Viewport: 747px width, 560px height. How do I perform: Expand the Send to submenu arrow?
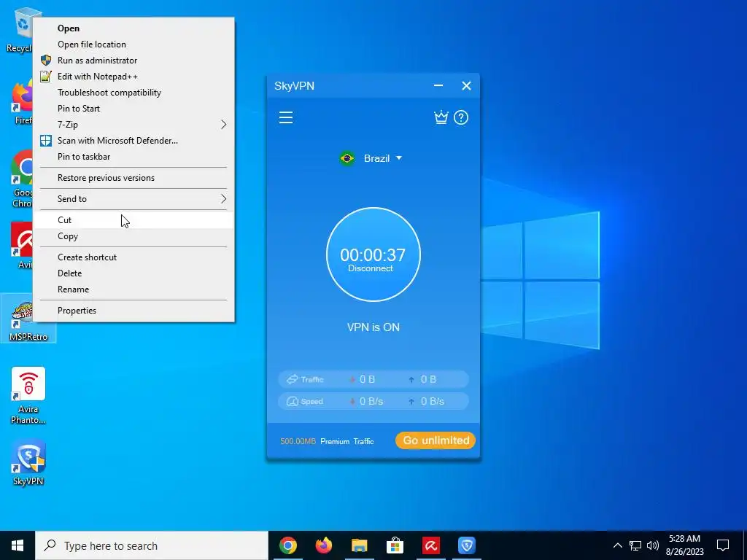click(x=223, y=199)
